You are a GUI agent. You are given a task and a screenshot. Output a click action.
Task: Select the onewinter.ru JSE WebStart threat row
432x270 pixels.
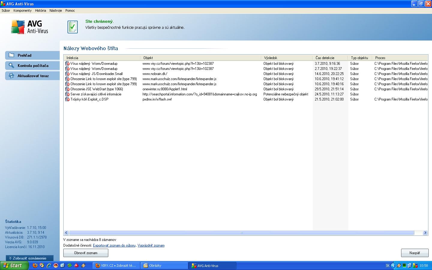(x=165, y=89)
